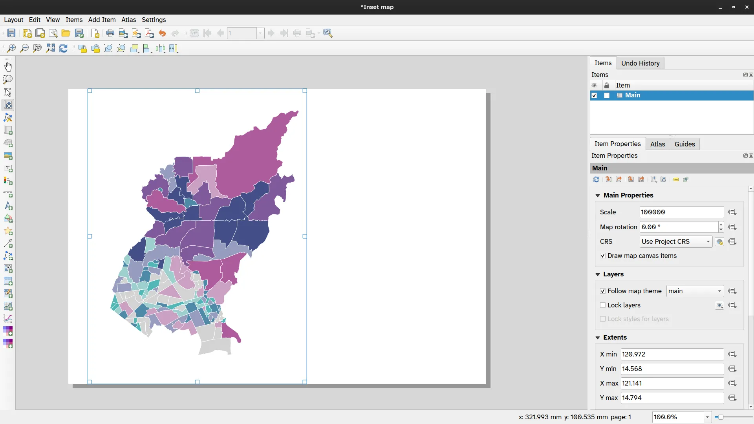
Task: Open the main map theme dropdown
Action: [695, 291]
